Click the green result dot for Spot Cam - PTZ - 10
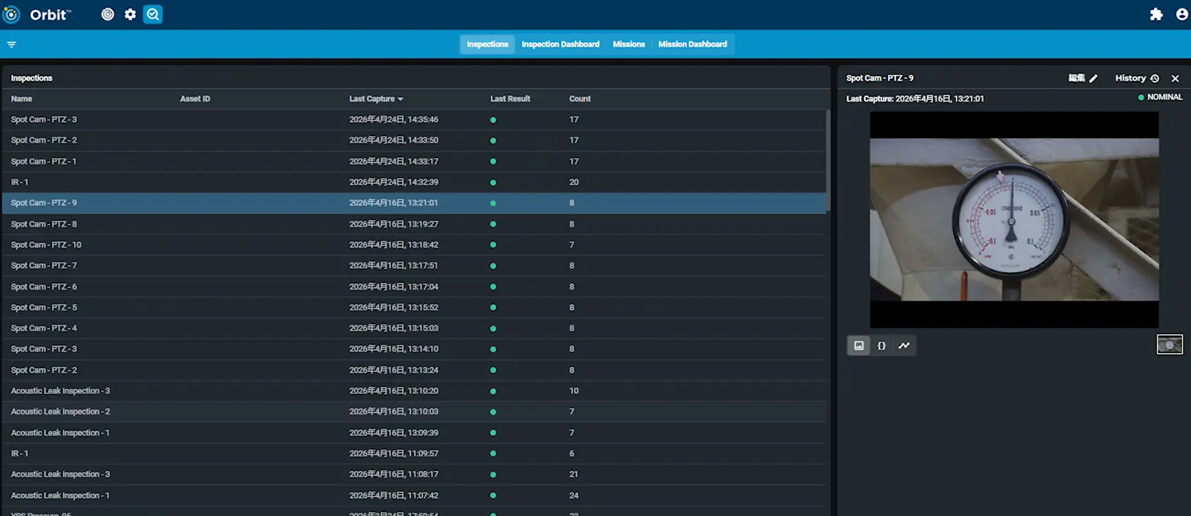Viewport: 1191px width, 516px height. pyautogui.click(x=493, y=245)
